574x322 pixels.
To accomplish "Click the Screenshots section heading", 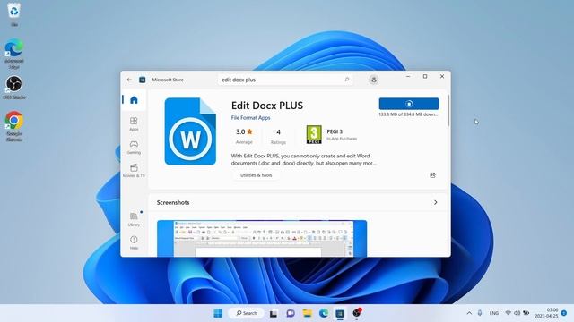I will pyautogui.click(x=173, y=202).
